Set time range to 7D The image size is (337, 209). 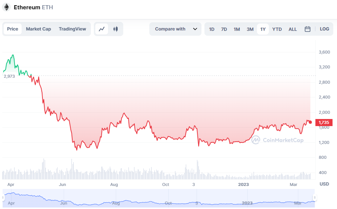point(224,29)
